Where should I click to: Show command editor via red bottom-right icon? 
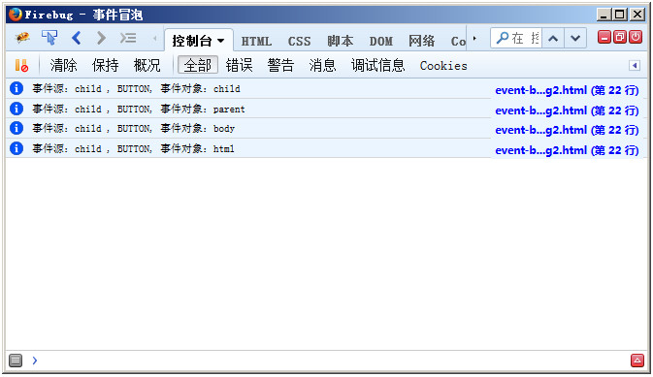pos(637,361)
